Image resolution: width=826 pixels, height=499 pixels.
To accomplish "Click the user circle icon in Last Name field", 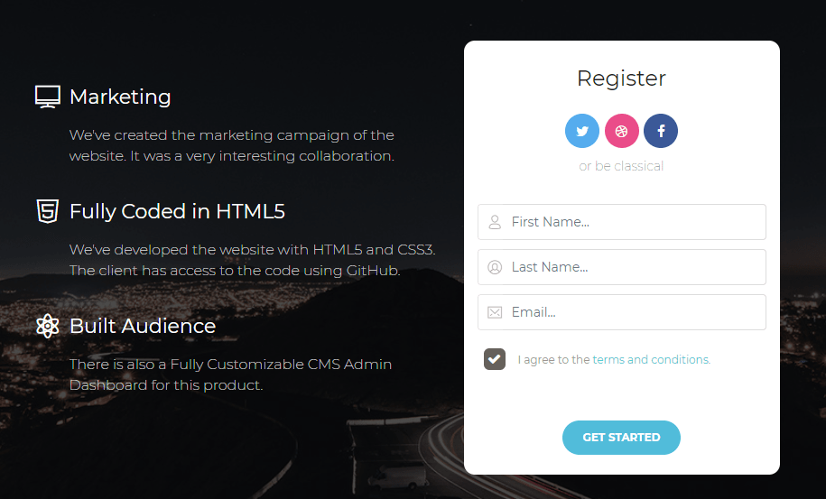I will (x=495, y=267).
